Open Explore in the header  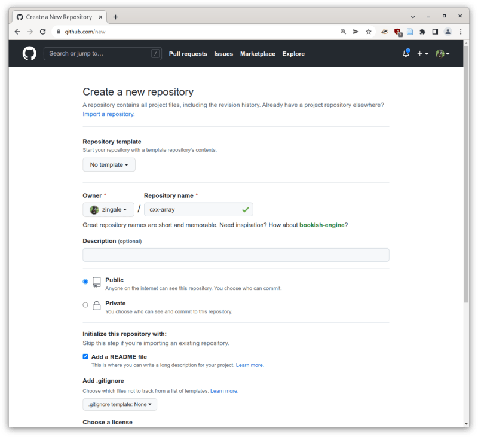293,54
